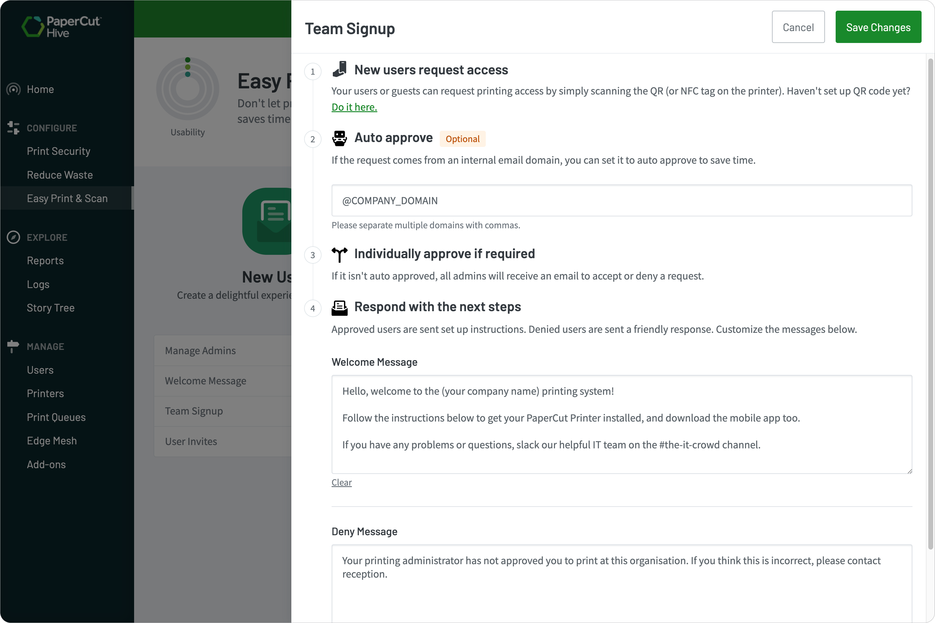Click the Save Changes button
Image resolution: width=935 pixels, height=623 pixels.
click(878, 27)
